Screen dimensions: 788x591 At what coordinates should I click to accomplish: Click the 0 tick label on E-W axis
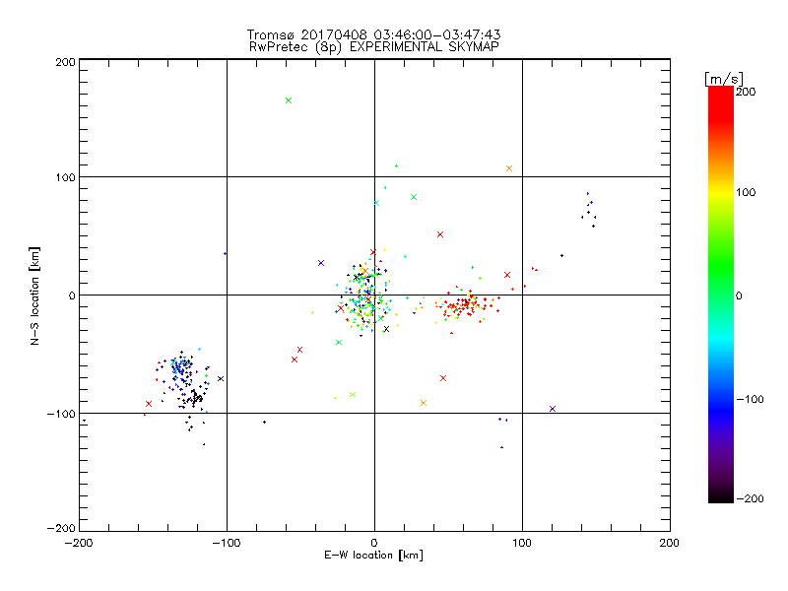click(x=374, y=543)
